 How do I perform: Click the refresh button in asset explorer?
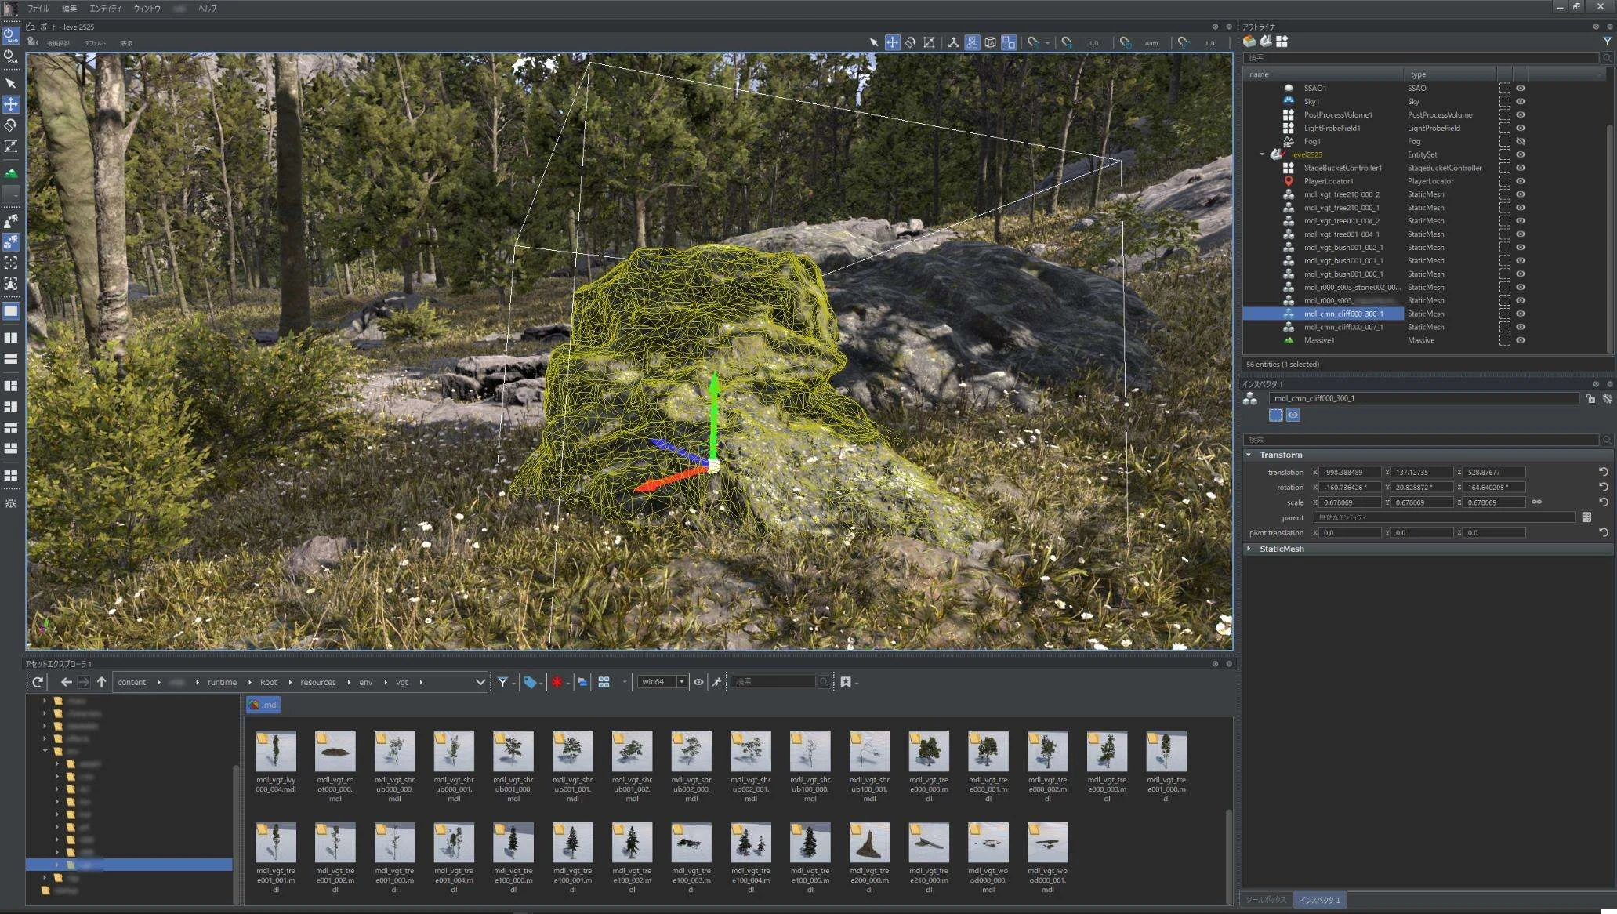pos(37,682)
